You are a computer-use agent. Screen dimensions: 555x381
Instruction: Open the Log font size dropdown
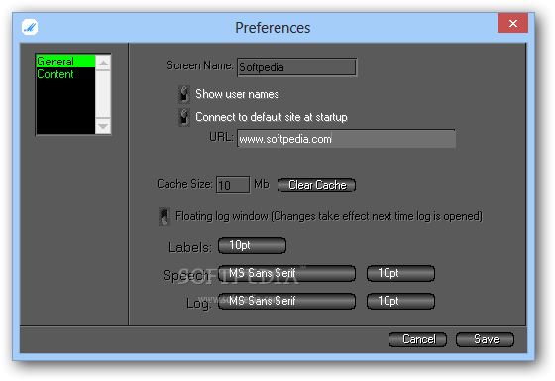[400, 301]
